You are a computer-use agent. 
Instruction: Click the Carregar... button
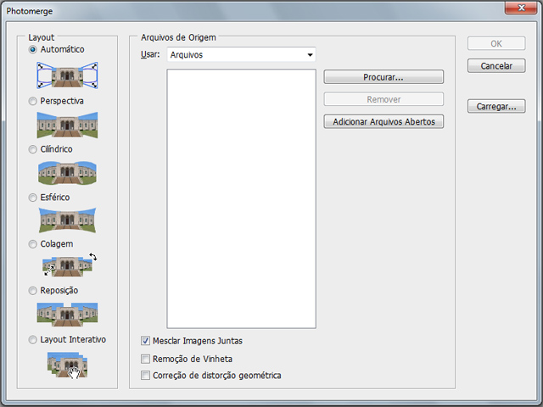click(496, 106)
